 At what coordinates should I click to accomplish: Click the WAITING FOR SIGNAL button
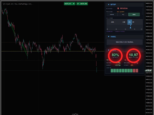coord(124,42)
